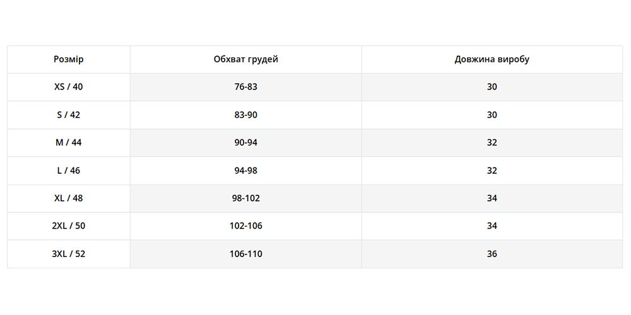Click the Довжина виробу column header
631x315 pixels.
pyautogui.click(x=492, y=59)
